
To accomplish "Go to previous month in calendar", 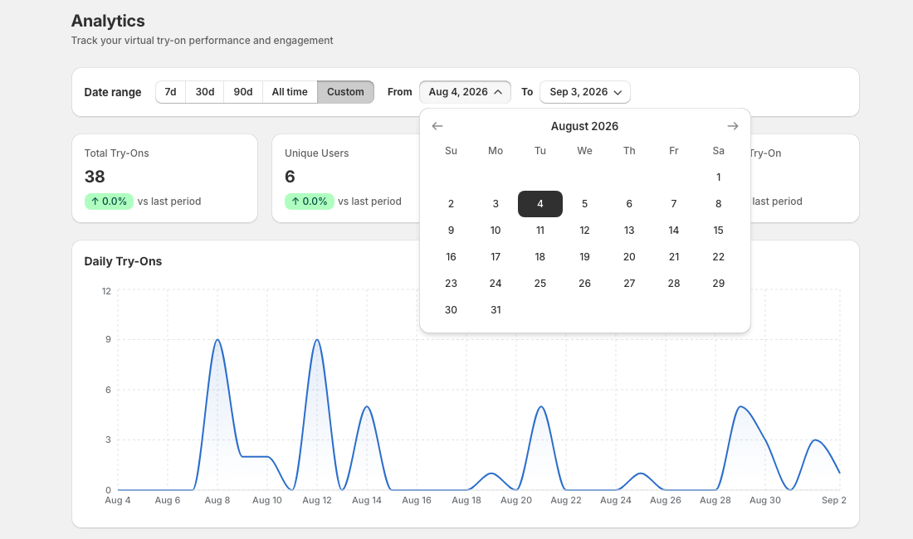I will click(437, 126).
